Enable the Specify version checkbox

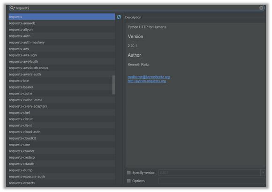(128, 173)
